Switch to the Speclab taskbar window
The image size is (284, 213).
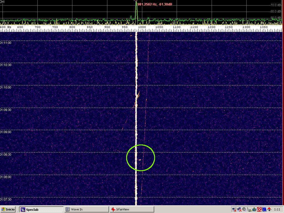(x=42, y=209)
